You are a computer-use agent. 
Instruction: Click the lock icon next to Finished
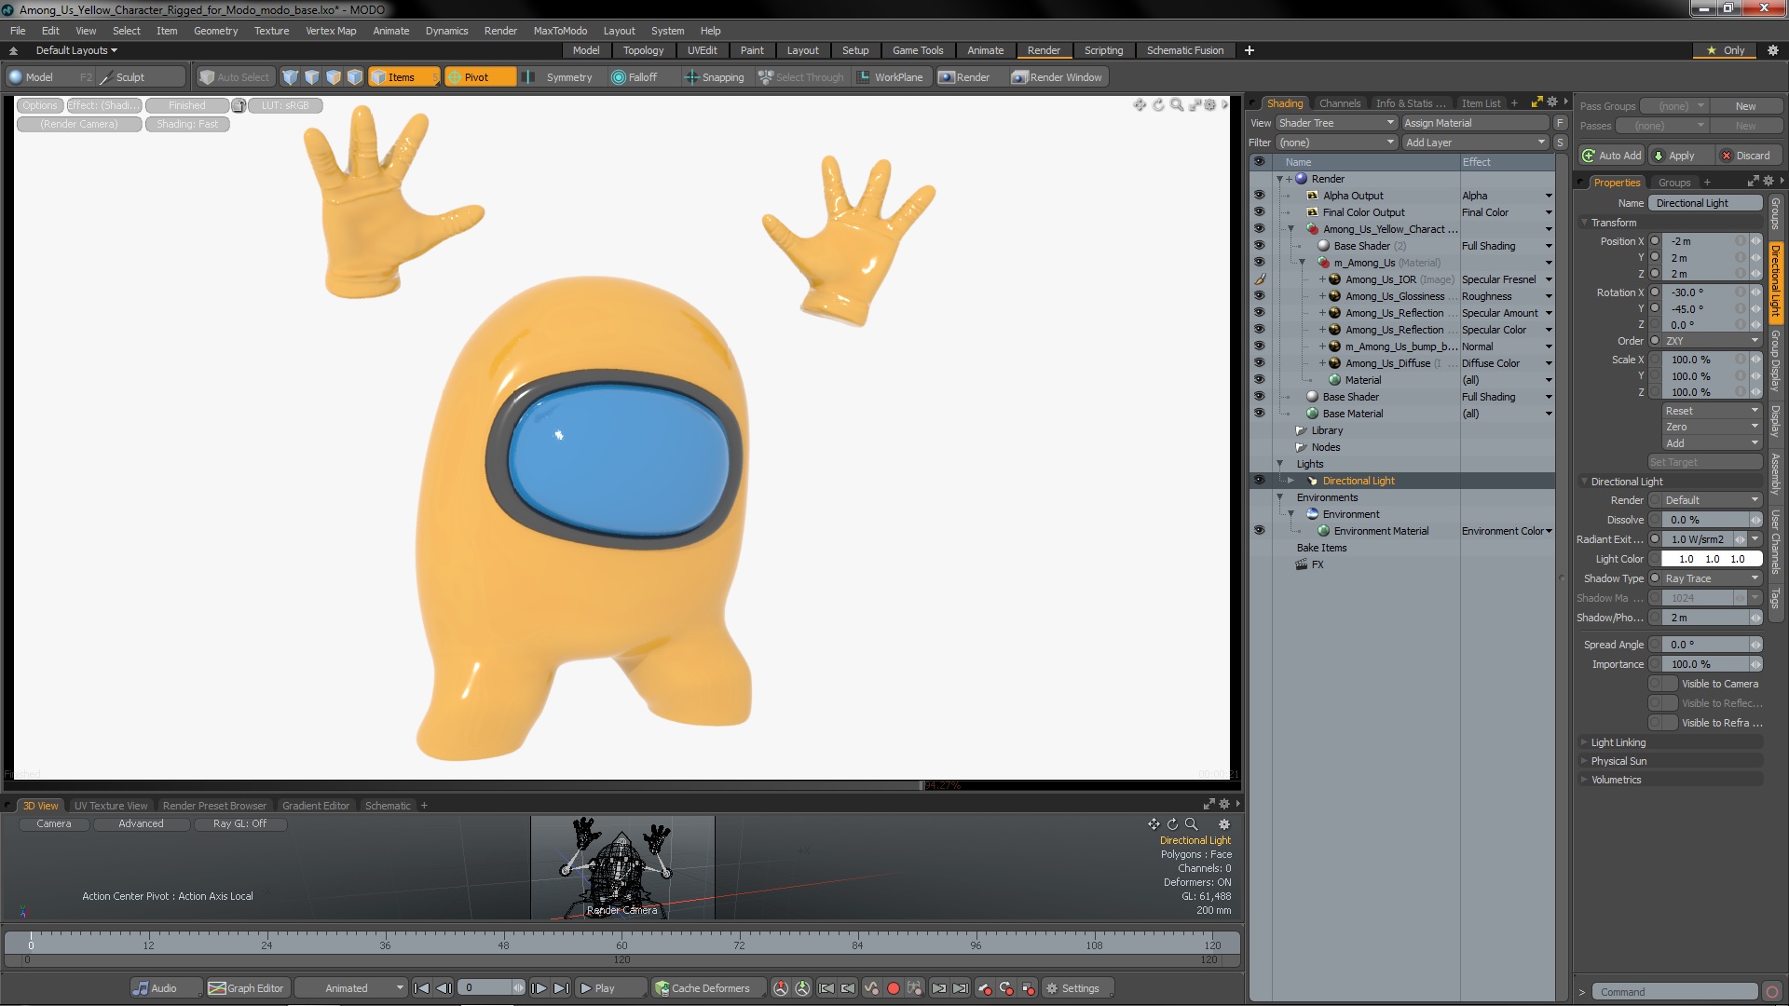(239, 105)
